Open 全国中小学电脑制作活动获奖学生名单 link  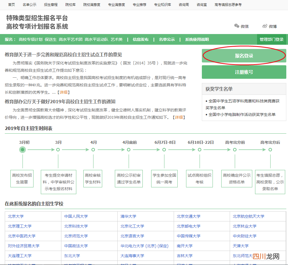point(242,114)
